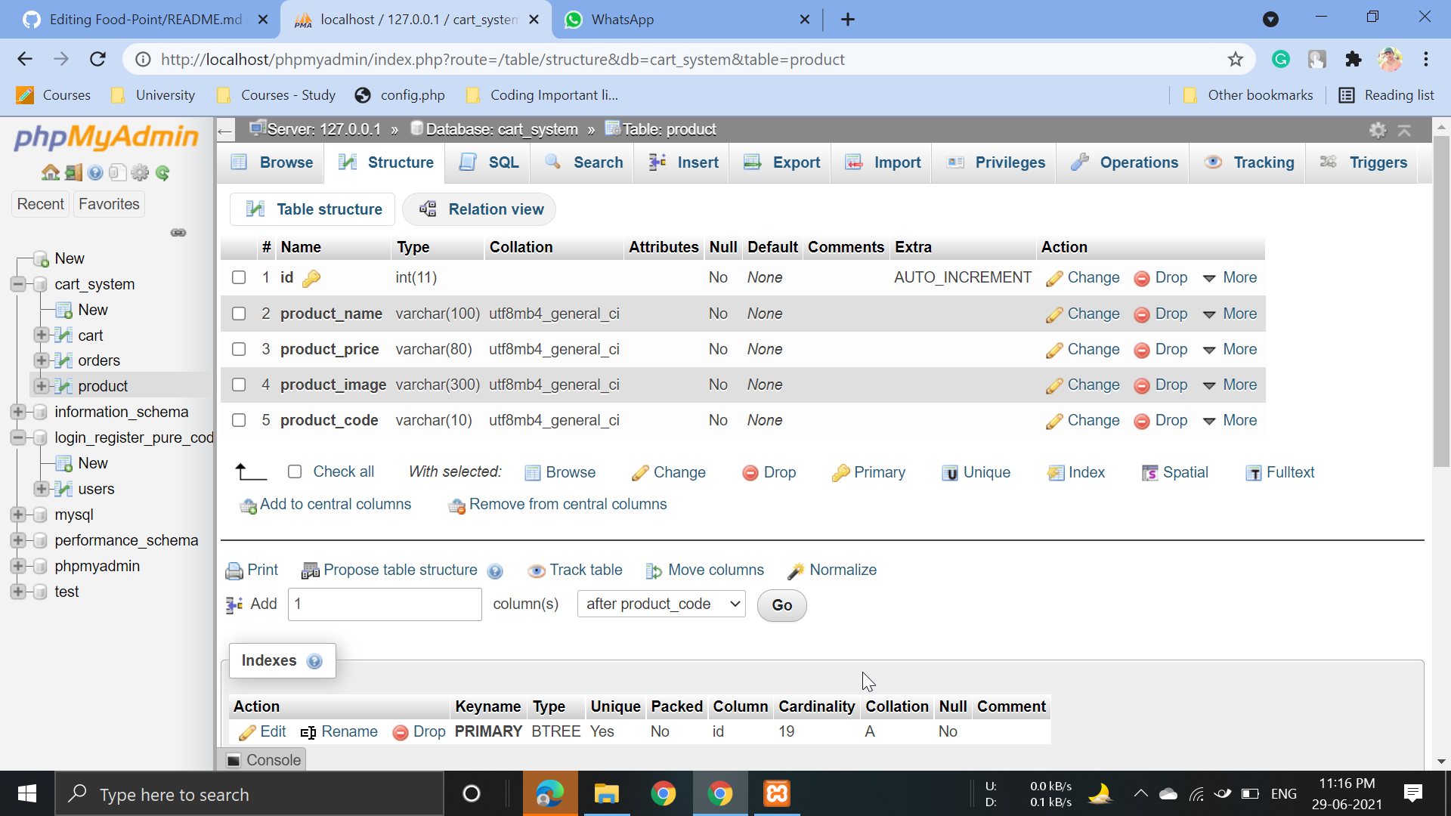Select checkbox for product_price row
The height and width of the screenshot is (816, 1451).
click(239, 349)
